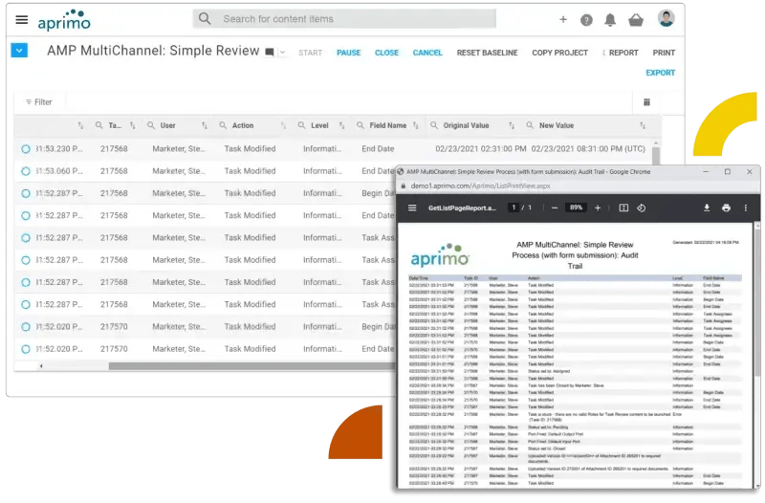Image resolution: width=765 pixels, height=503 pixels.
Task: Click the 89% zoom level field
Action: [577, 208]
